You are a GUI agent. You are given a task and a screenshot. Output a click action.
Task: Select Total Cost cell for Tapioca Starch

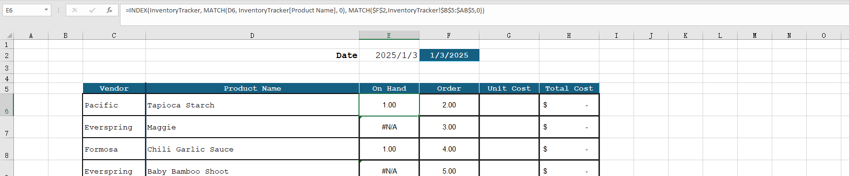tap(569, 105)
